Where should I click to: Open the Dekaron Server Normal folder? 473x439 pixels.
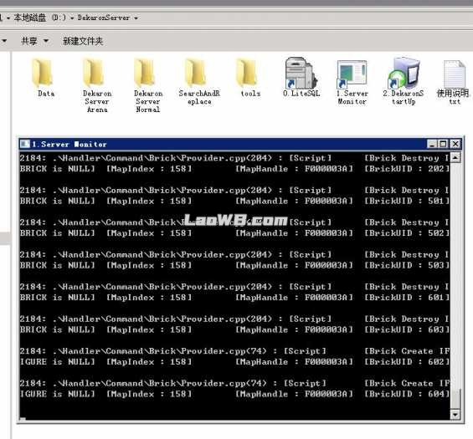(x=148, y=85)
